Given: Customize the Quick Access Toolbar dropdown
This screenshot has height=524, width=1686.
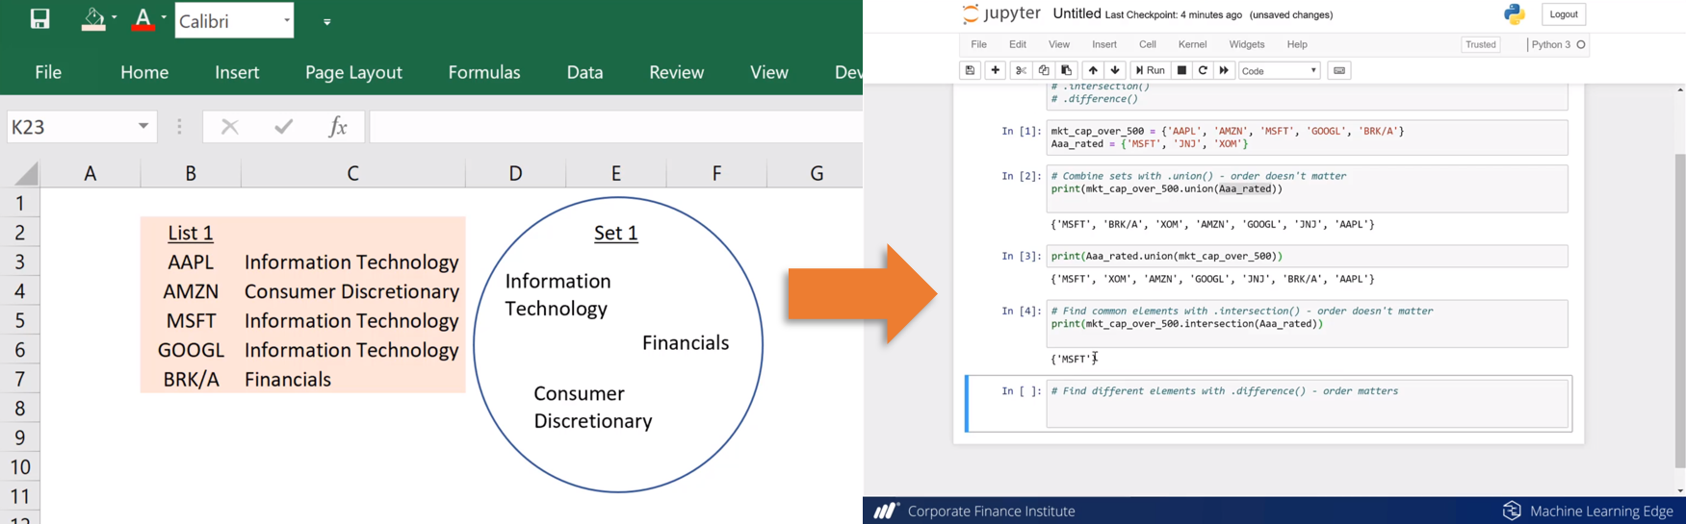Looking at the screenshot, I should pos(327,21).
